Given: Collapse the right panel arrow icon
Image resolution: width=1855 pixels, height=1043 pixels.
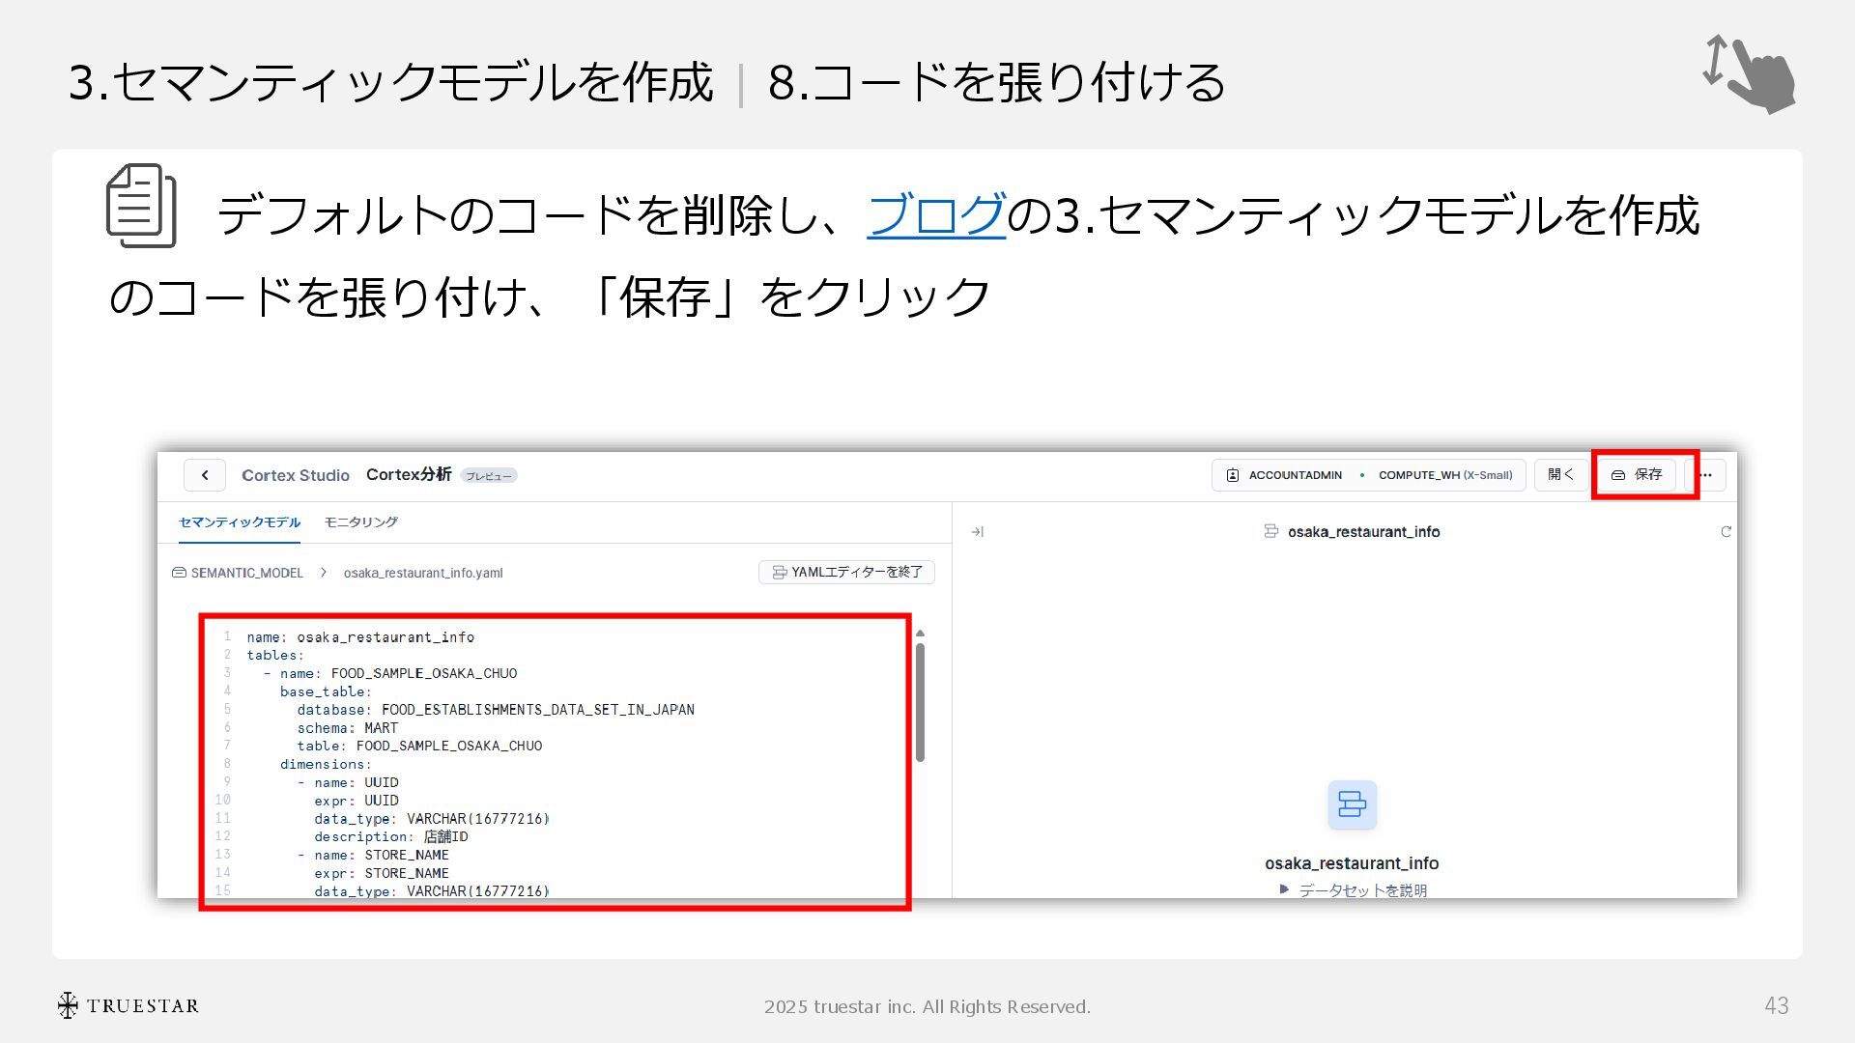Looking at the screenshot, I should pos(977,532).
